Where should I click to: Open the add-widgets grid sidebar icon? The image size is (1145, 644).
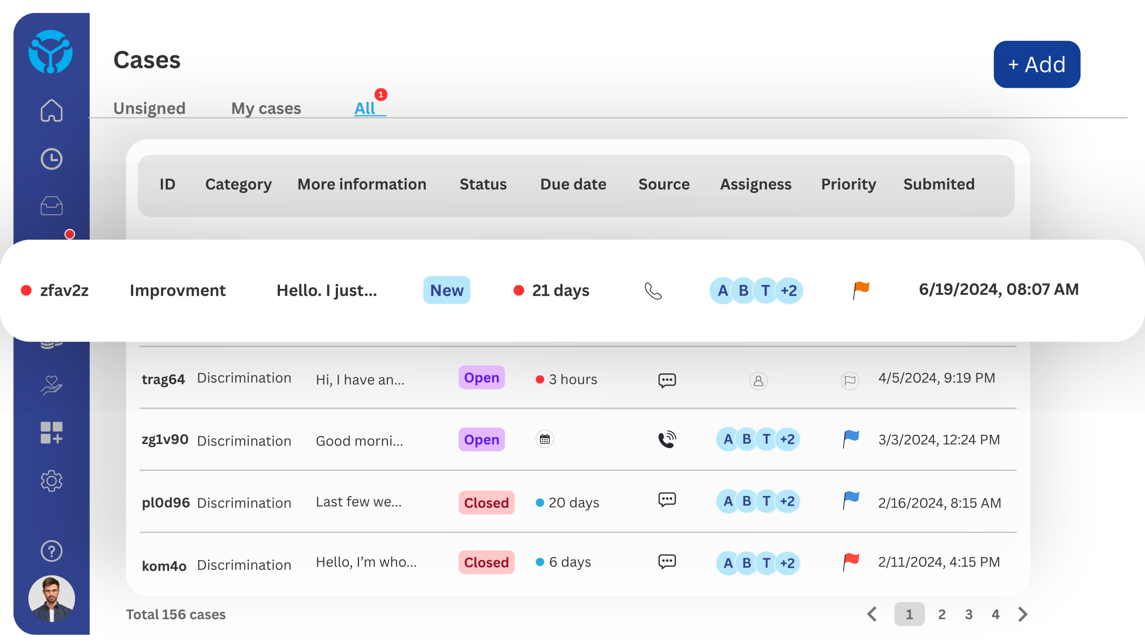coord(51,432)
